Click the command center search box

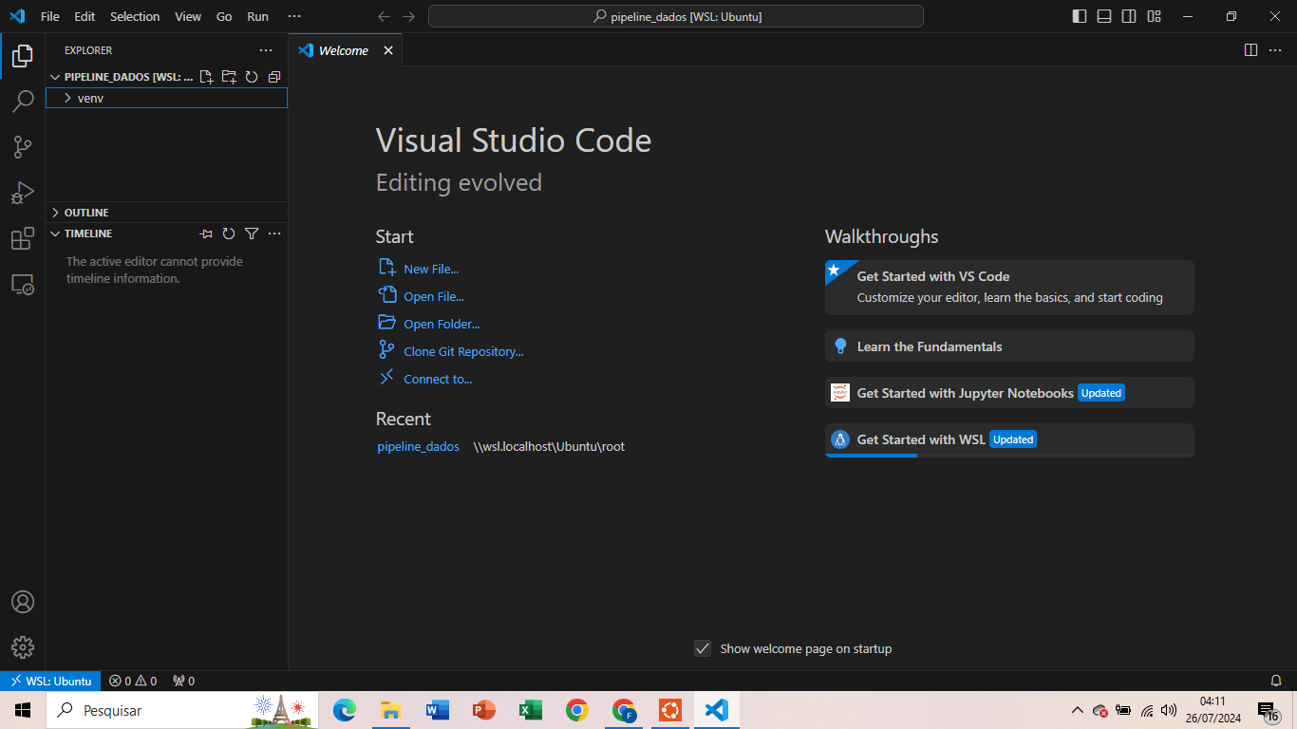point(676,16)
